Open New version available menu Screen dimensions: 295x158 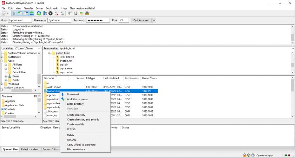pyautogui.click(x=83, y=8)
